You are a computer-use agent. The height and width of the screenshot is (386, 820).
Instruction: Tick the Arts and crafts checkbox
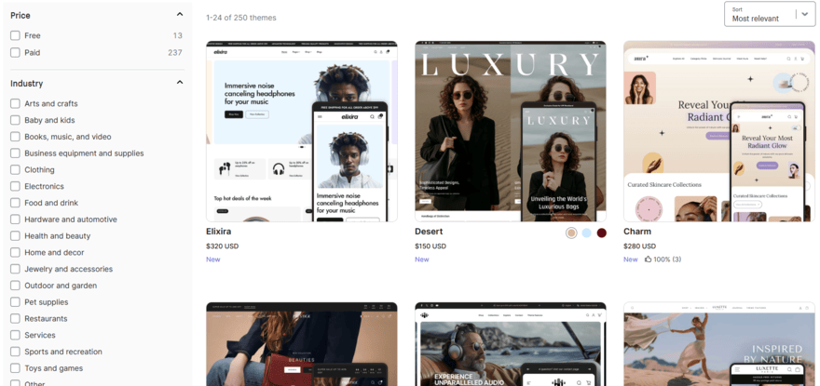point(15,103)
